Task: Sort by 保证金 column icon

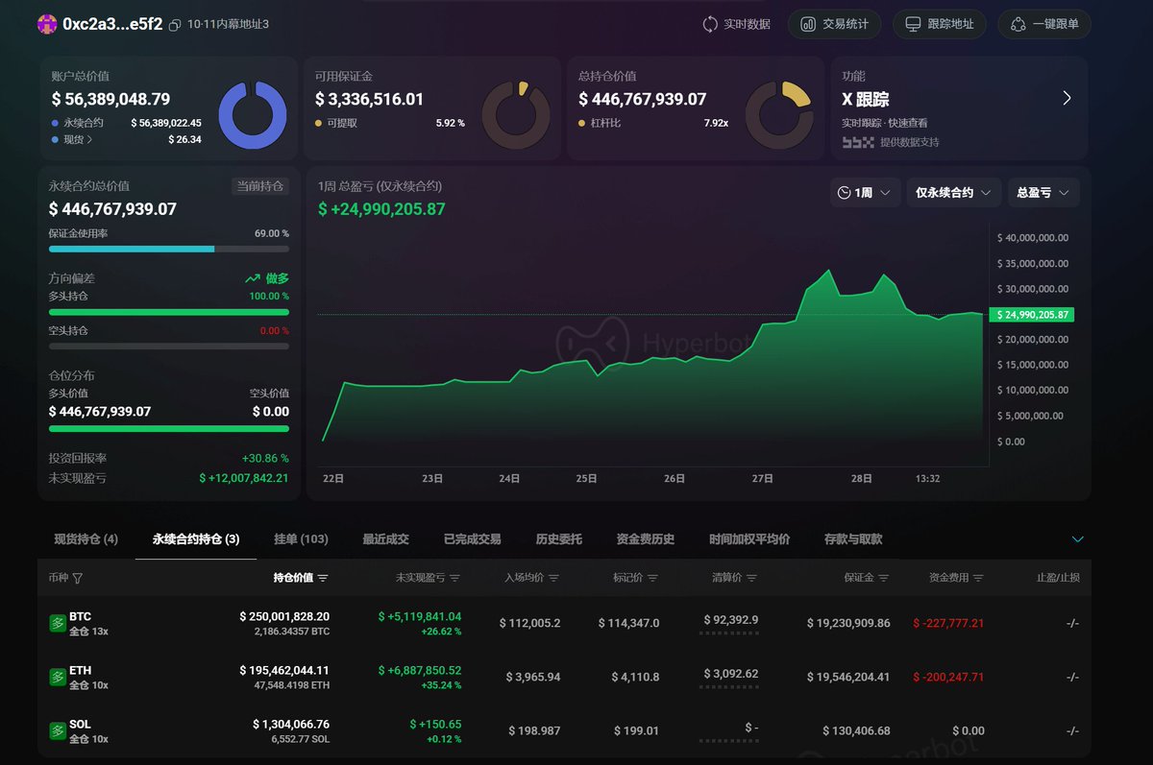Action: pos(884,578)
